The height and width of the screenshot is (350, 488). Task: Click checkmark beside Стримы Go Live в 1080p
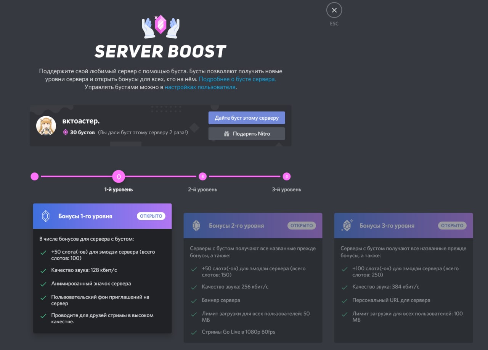(x=194, y=332)
